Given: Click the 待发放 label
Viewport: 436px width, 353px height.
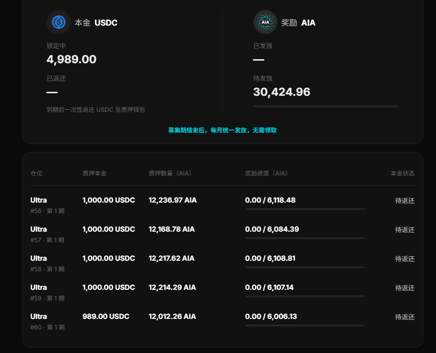Looking at the screenshot, I should (263, 78).
